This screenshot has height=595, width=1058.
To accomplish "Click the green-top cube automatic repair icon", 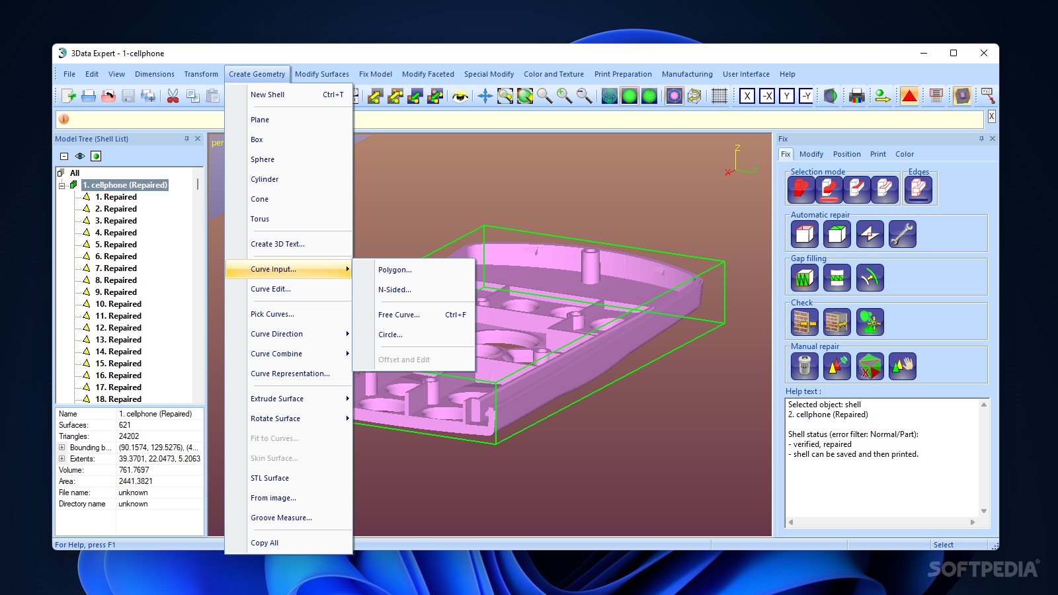I will [837, 234].
